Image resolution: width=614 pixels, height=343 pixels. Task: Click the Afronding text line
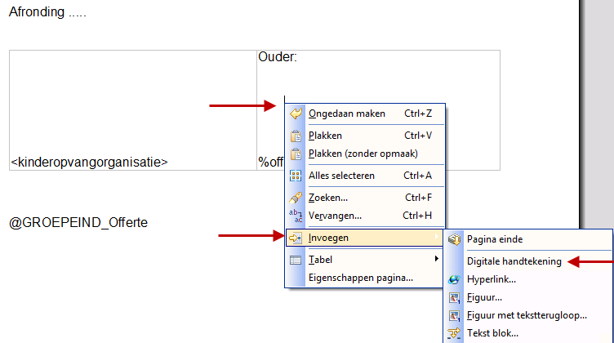(47, 13)
